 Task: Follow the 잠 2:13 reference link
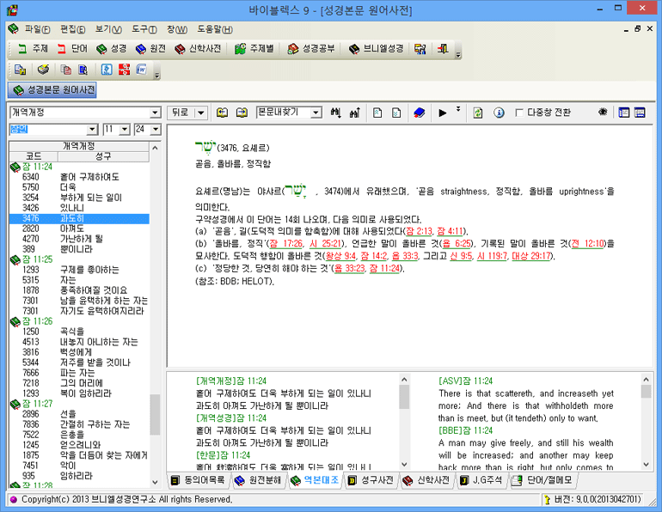(420, 231)
